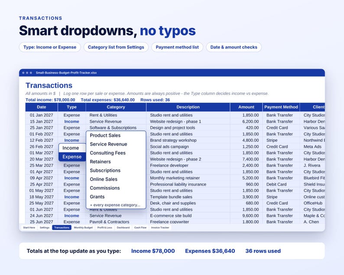Screen dimensions: 344x275
Task: Click the Description column header
Action: point(188,107)
